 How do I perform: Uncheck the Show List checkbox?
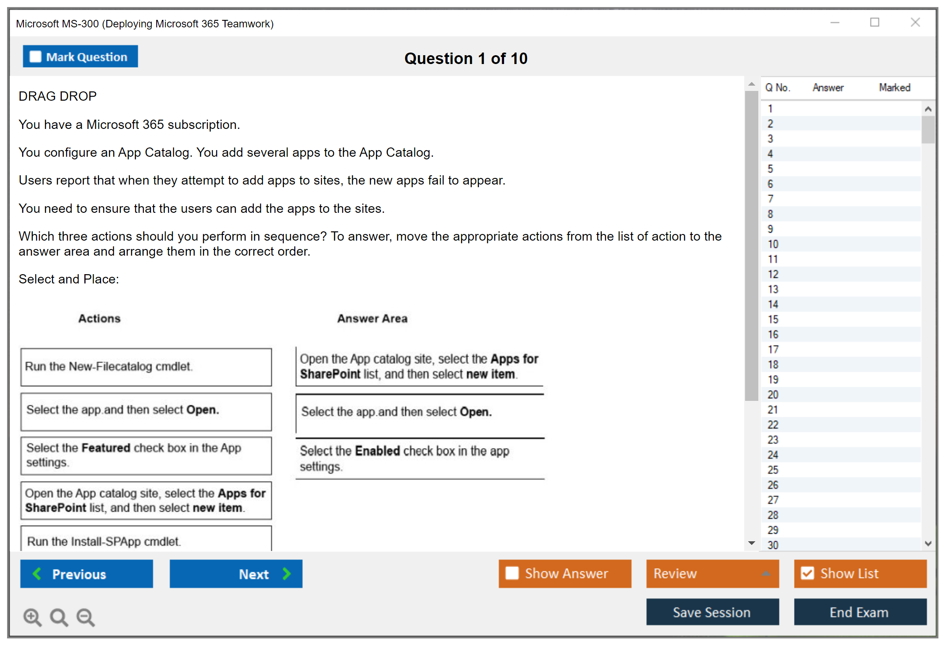[x=807, y=573]
